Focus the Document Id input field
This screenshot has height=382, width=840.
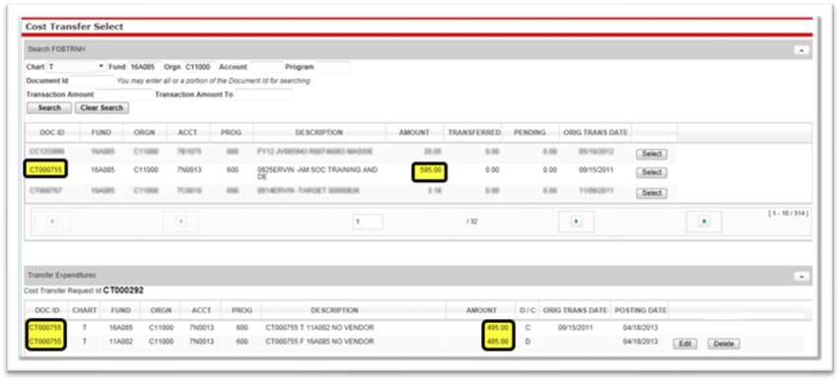(92, 81)
